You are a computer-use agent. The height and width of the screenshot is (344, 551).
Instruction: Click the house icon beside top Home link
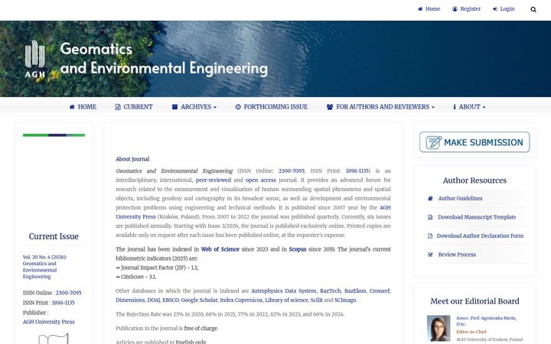[x=420, y=9]
